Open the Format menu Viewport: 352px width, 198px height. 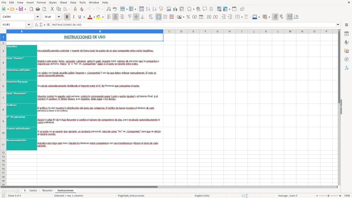(41, 2)
